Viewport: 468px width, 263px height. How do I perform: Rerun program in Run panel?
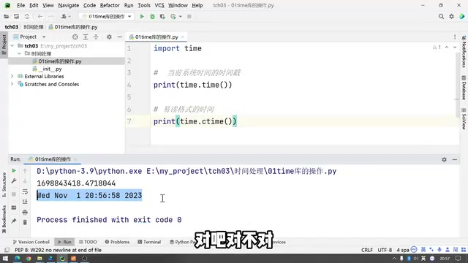tap(14, 170)
